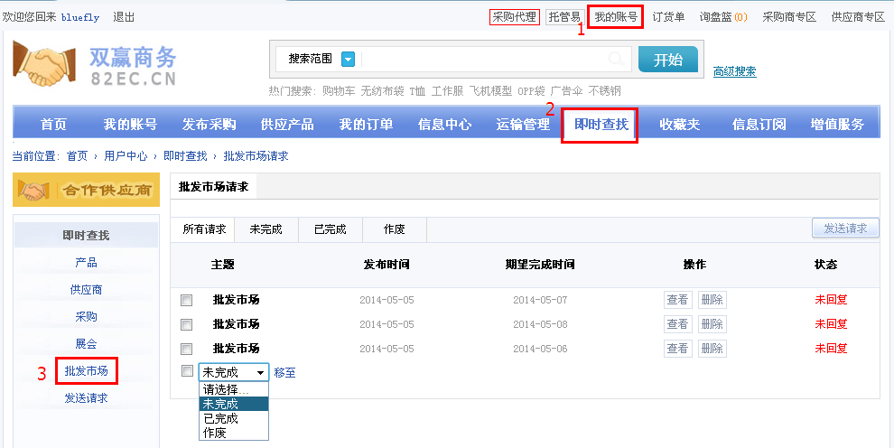Viewport: 894px width, 448px height.
Task: Open 我的账号 in the top bar
Action: (x=615, y=17)
